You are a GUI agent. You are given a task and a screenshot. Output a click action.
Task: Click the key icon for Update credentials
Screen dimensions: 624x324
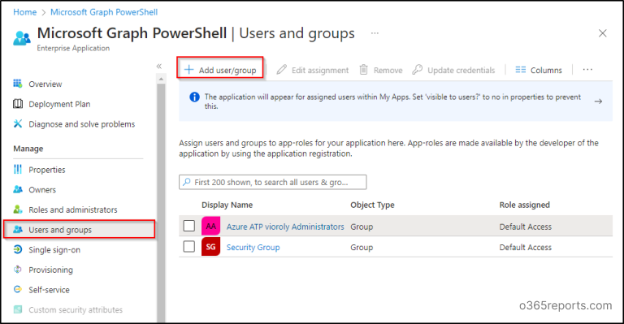tap(417, 70)
